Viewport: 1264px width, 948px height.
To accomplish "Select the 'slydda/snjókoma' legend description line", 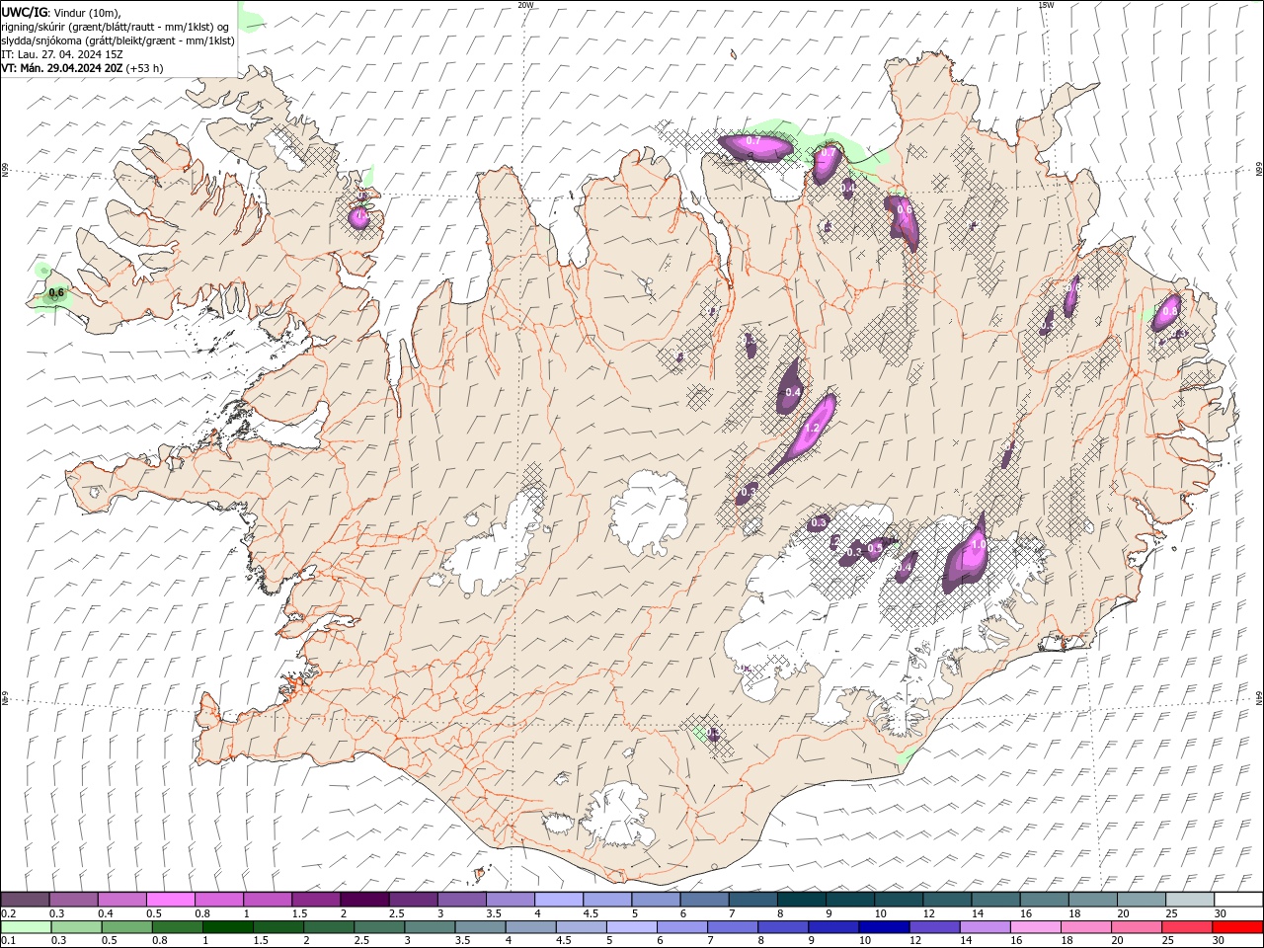I will coord(118,40).
